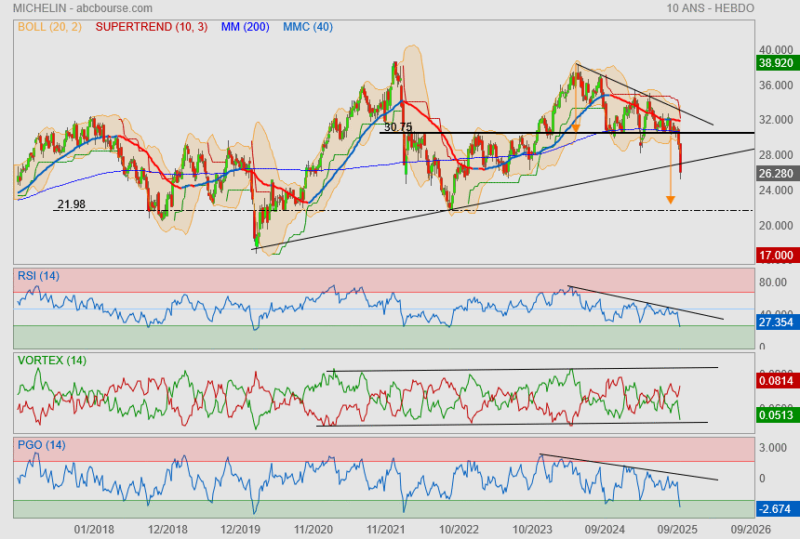Click the 30.75 resistance level label
This screenshot has width=800, height=539.
(x=397, y=127)
